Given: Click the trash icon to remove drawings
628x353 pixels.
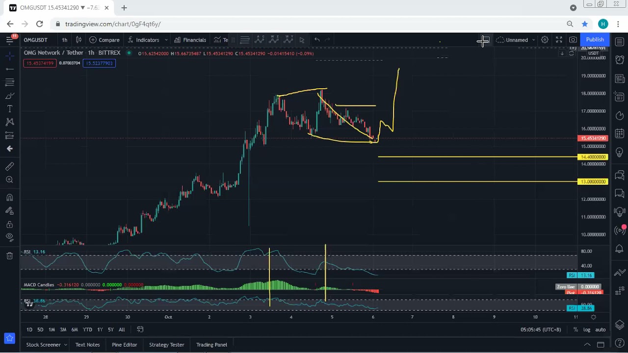Looking at the screenshot, I should 9,255.
